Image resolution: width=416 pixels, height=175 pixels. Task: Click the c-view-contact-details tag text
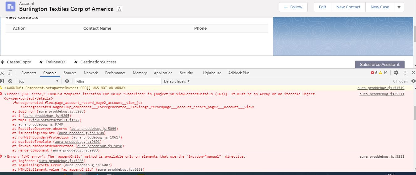coord(28,98)
